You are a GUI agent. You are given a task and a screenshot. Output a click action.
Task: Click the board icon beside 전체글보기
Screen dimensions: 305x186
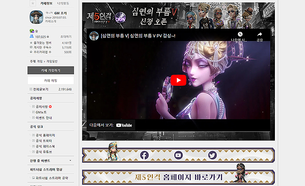click(31, 89)
